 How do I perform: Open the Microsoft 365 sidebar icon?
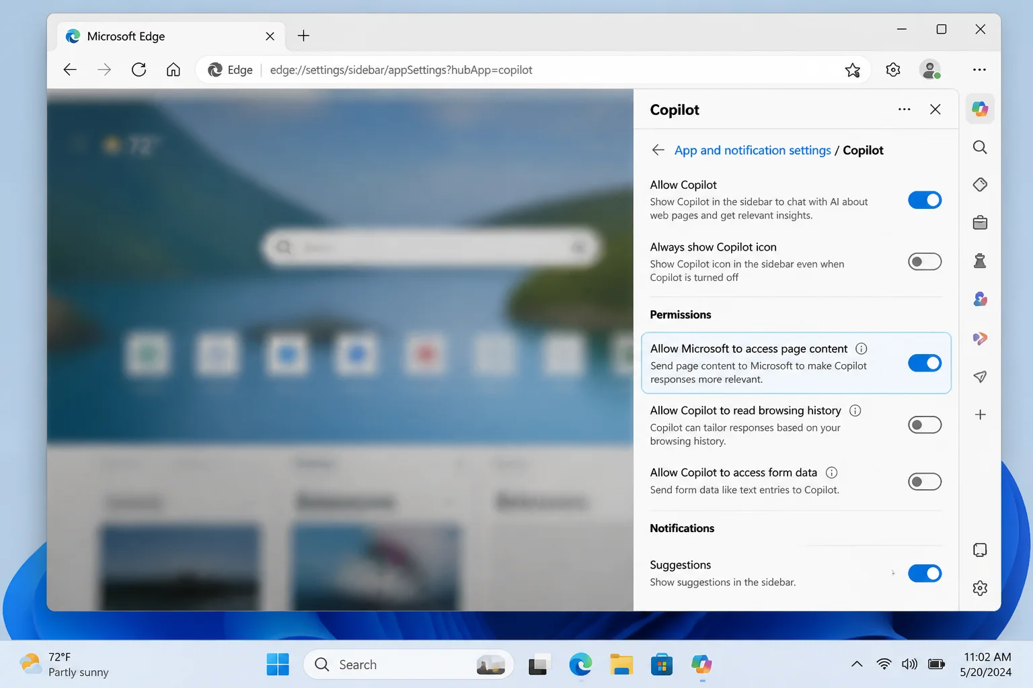pos(980,299)
